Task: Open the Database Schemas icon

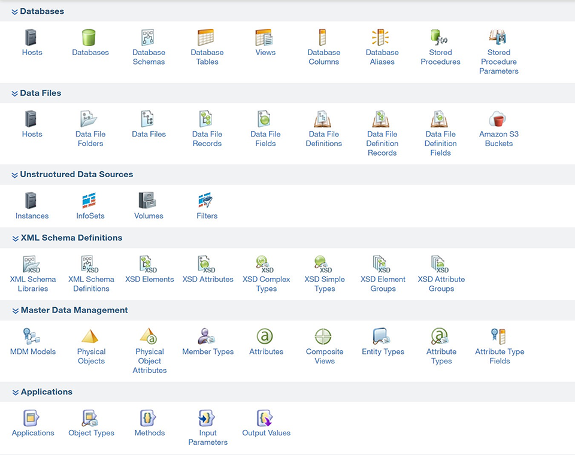Action: pyautogui.click(x=148, y=37)
